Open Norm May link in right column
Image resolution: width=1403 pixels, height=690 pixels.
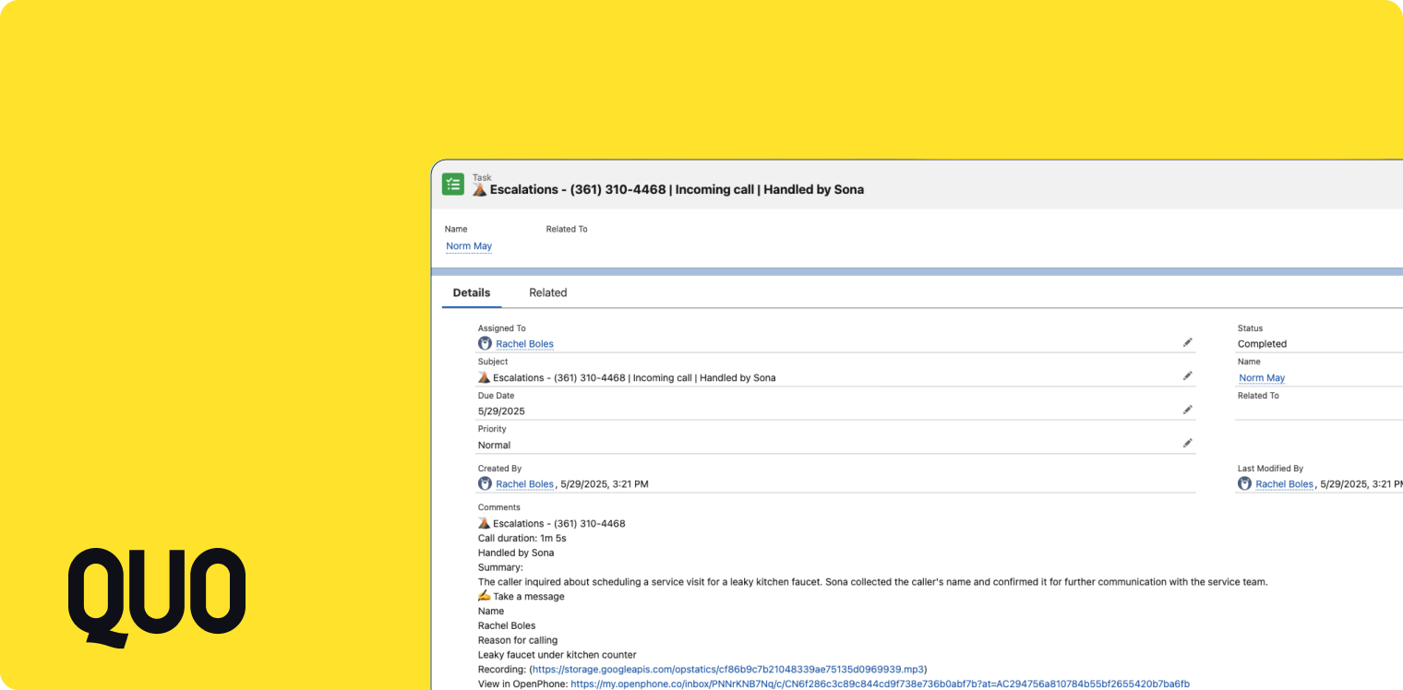(x=1262, y=377)
